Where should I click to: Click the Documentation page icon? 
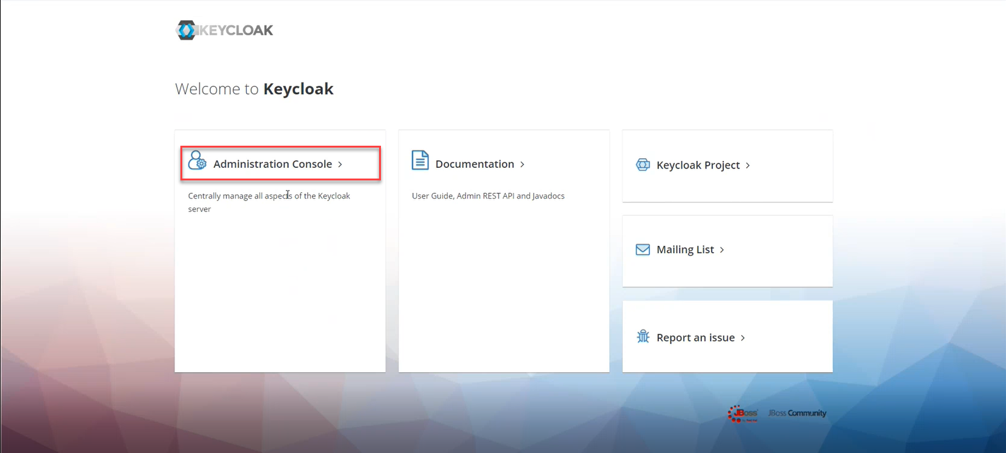[x=420, y=160]
